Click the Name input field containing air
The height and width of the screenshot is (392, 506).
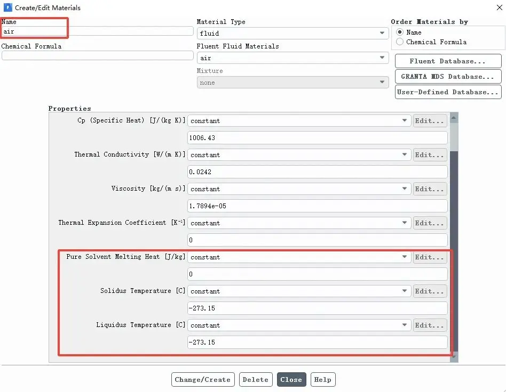pos(98,31)
